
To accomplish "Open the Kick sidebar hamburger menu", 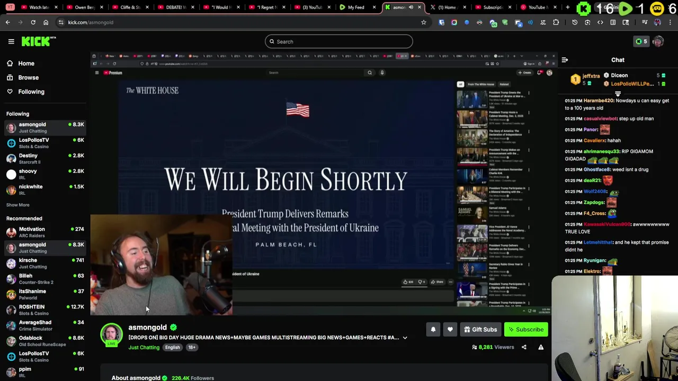I will coord(11,41).
